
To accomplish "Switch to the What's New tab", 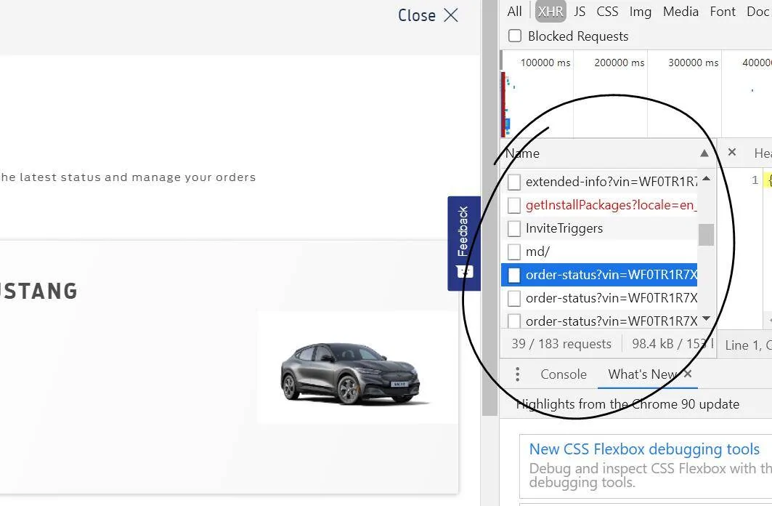I will [642, 374].
